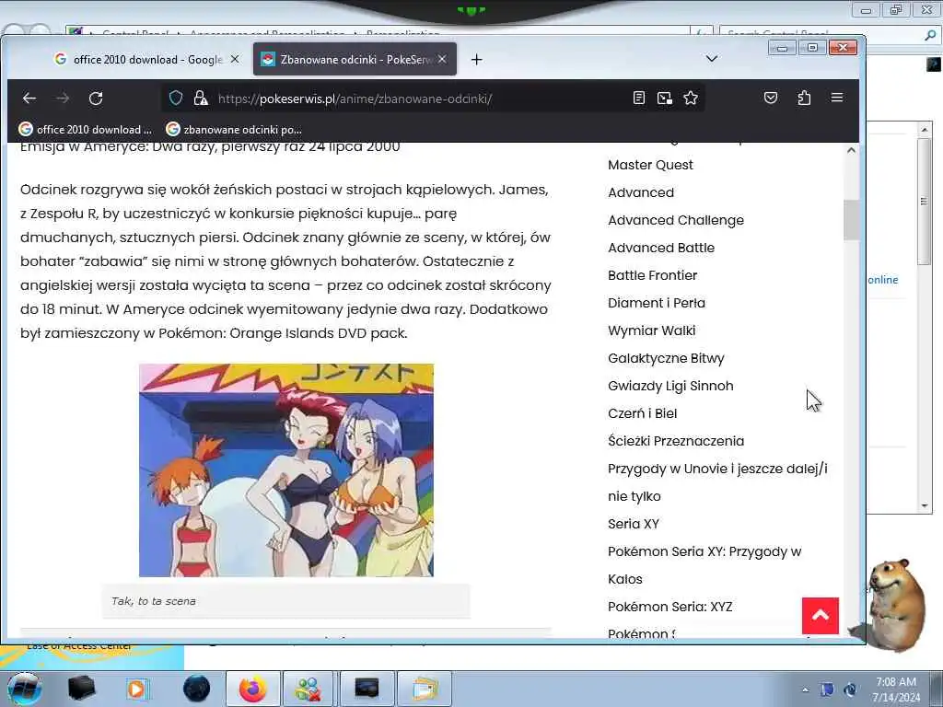This screenshot has height=707, width=943.
Task: Open the 'Advanced Battle' link
Action: point(661,248)
